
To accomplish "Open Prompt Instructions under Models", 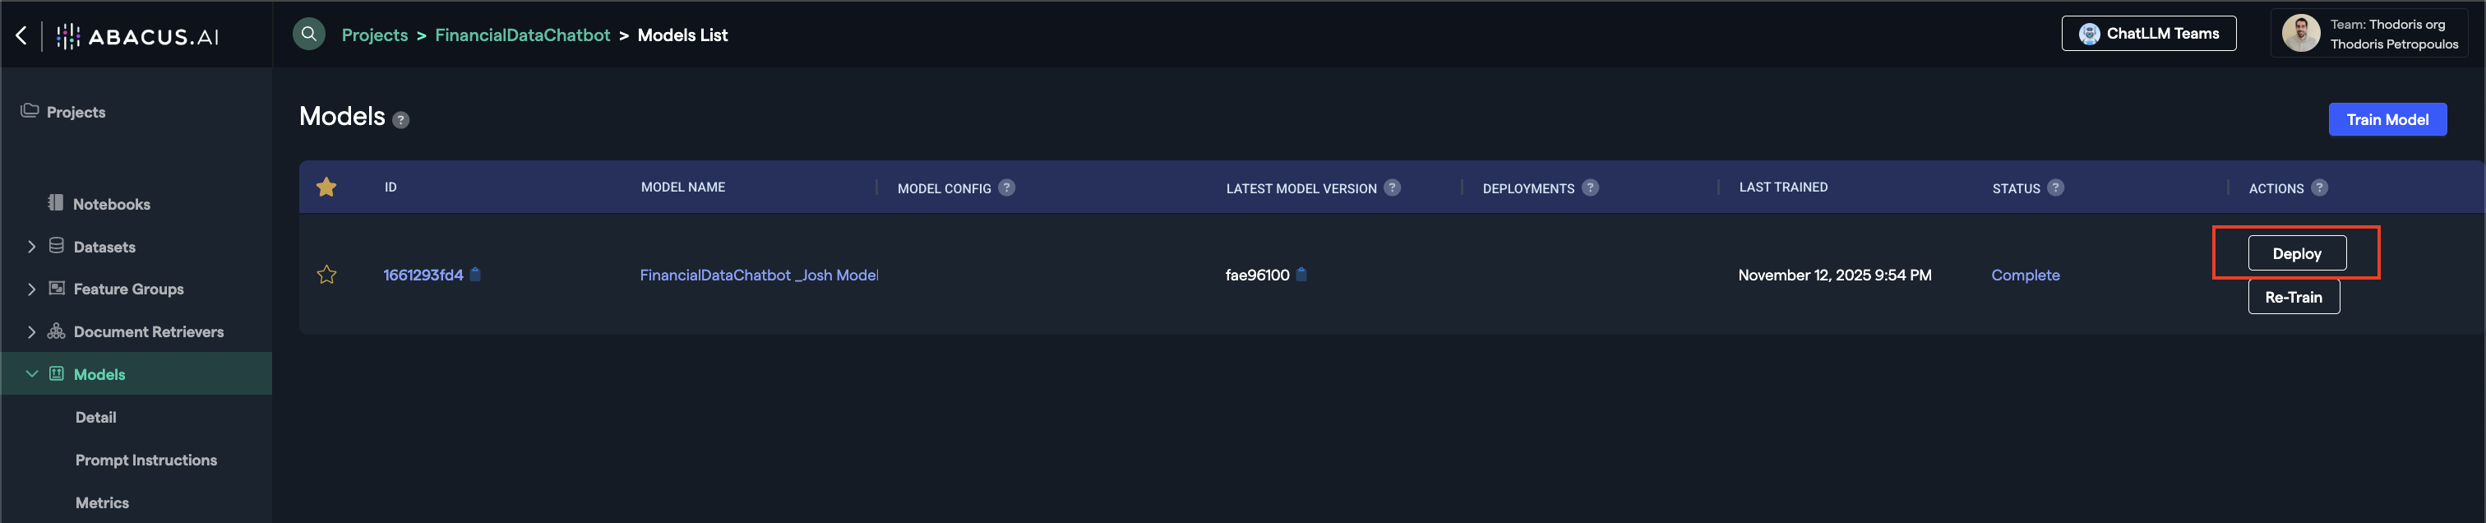I will pyautogui.click(x=146, y=461).
